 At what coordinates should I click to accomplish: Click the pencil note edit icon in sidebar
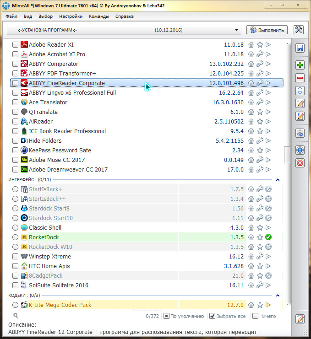pyautogui.click(x=300, y=103)
